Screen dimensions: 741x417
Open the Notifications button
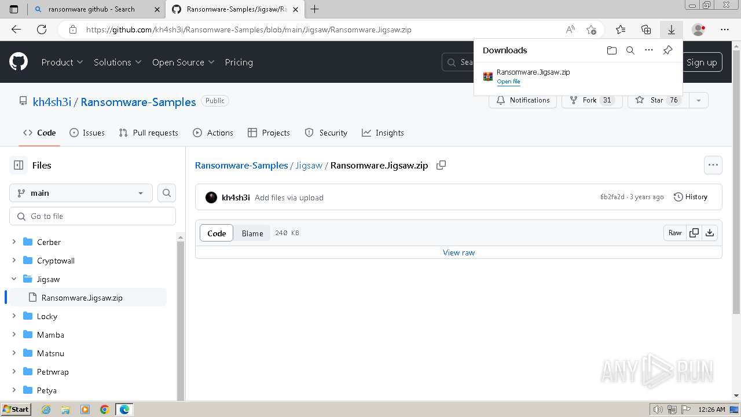click(523, 100)
